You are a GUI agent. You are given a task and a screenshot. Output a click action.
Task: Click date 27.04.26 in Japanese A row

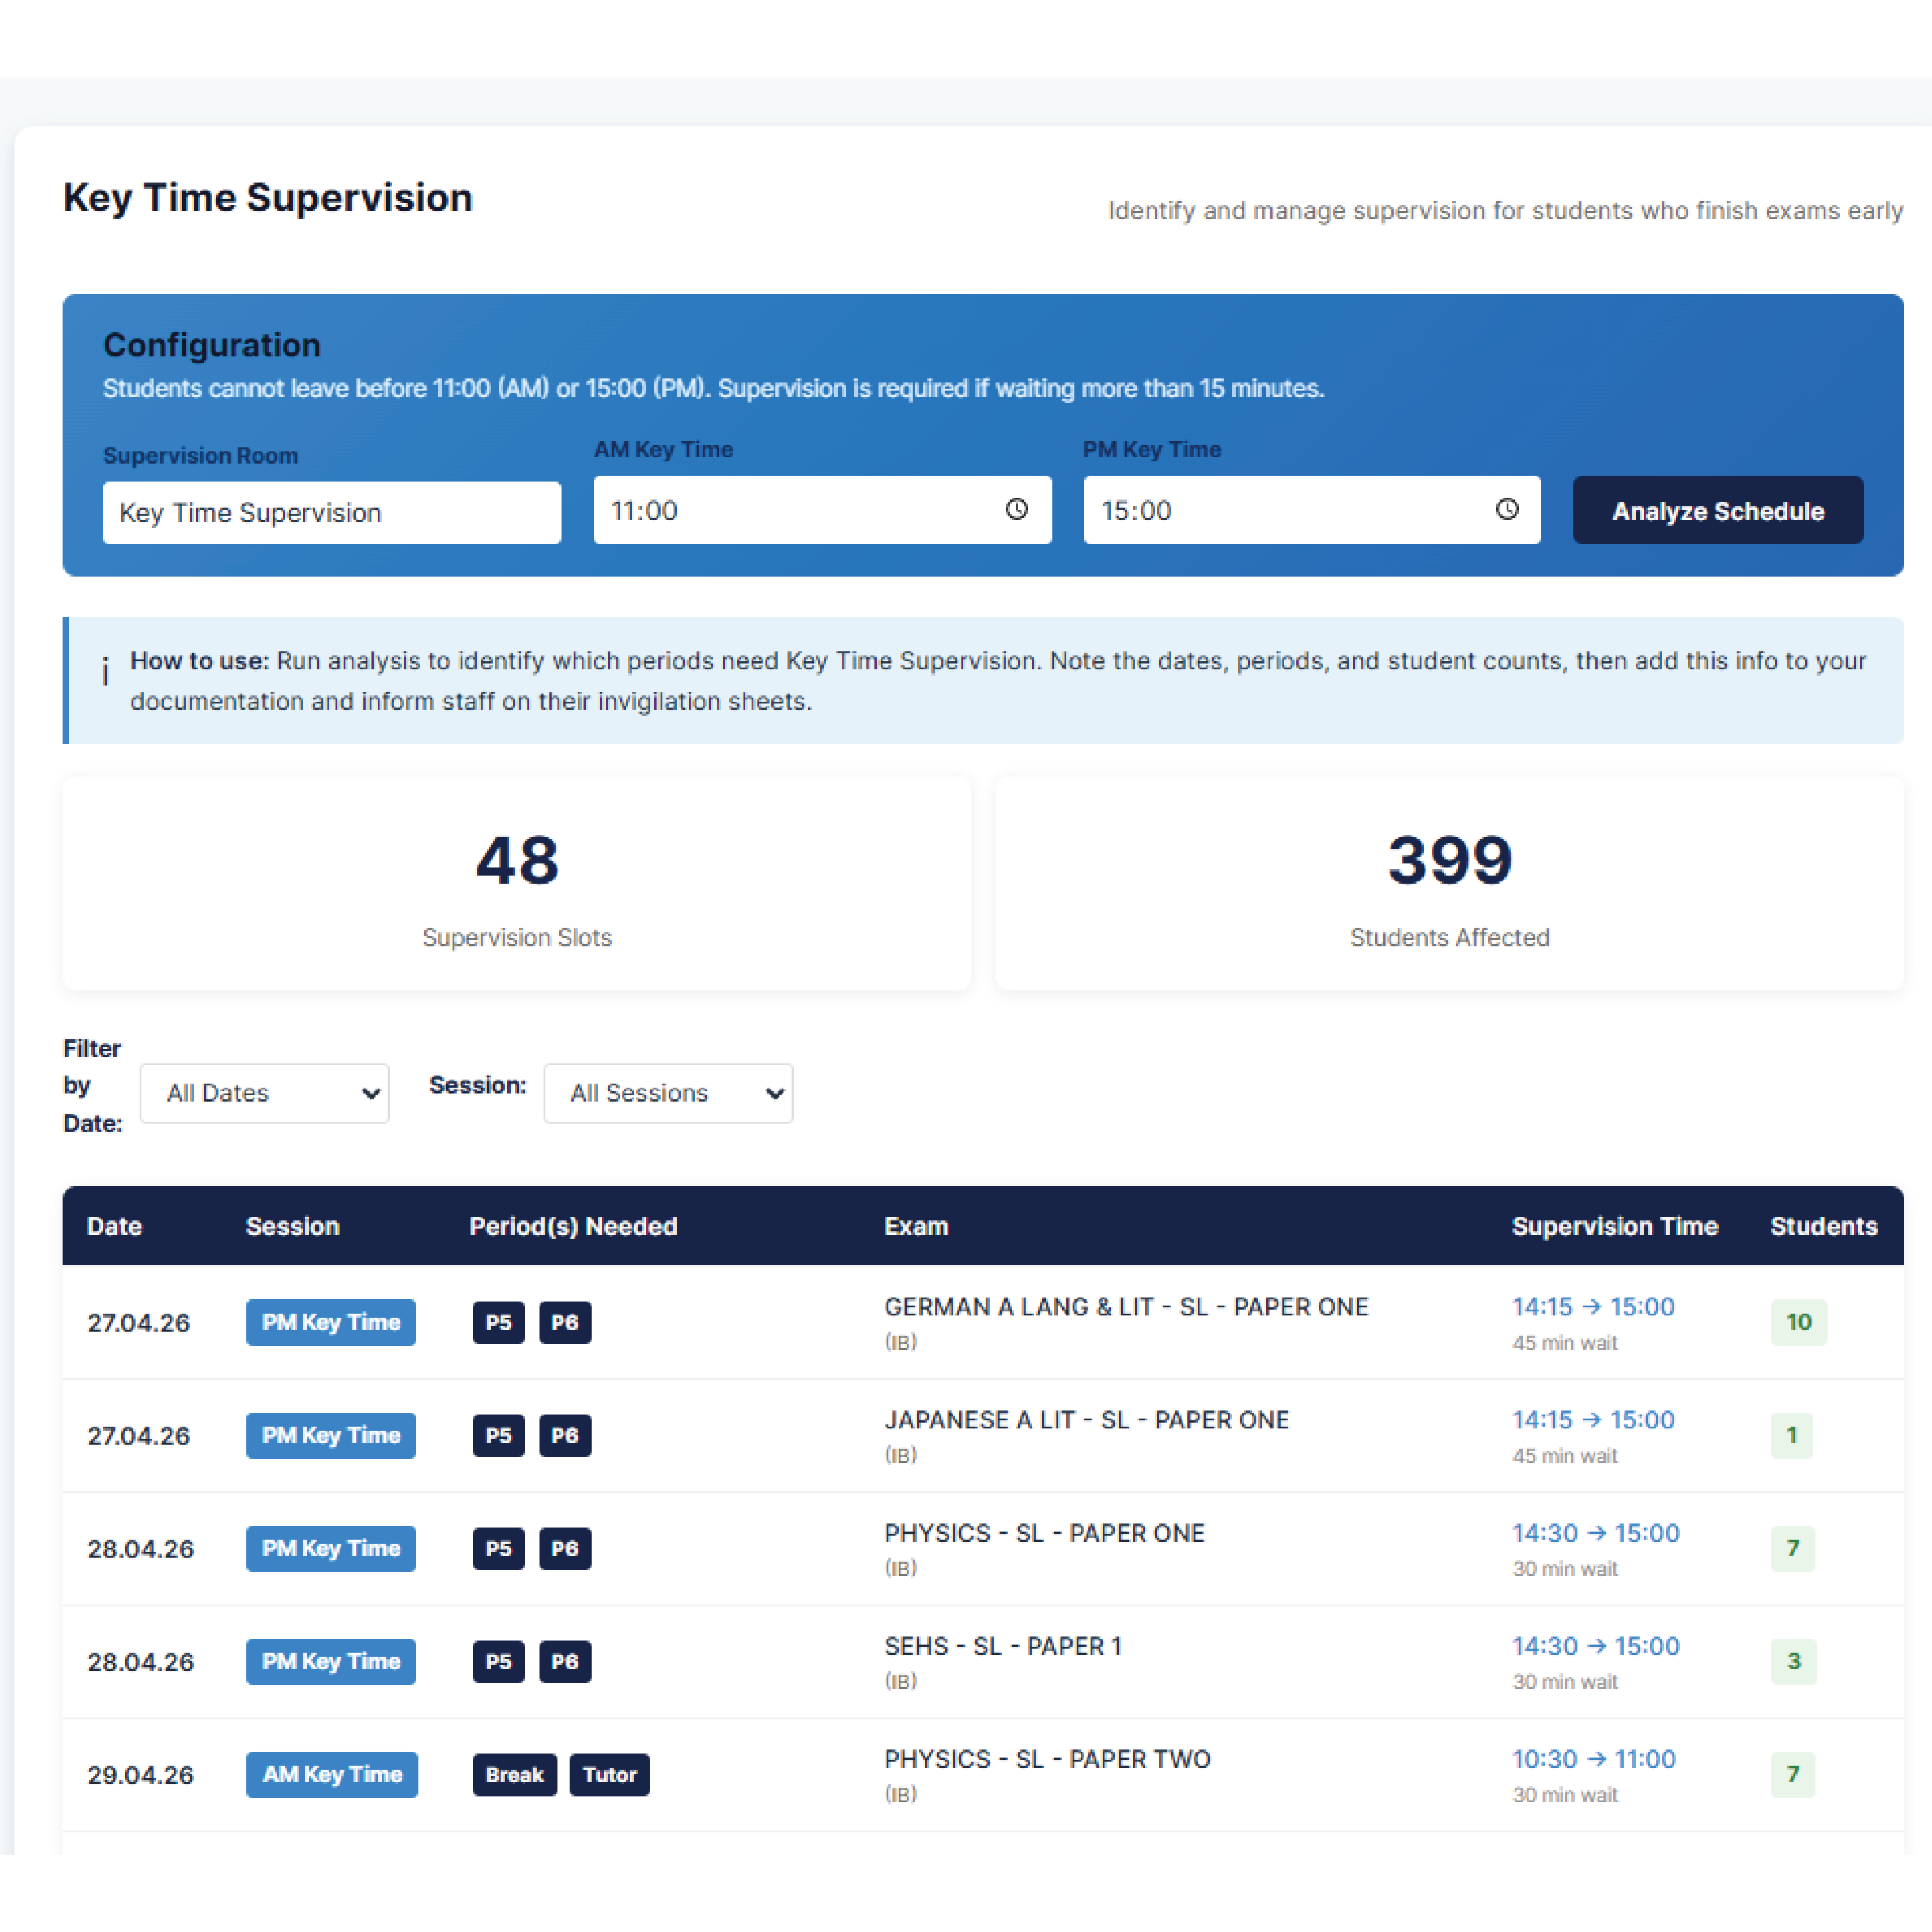(x=138, y=1436)
